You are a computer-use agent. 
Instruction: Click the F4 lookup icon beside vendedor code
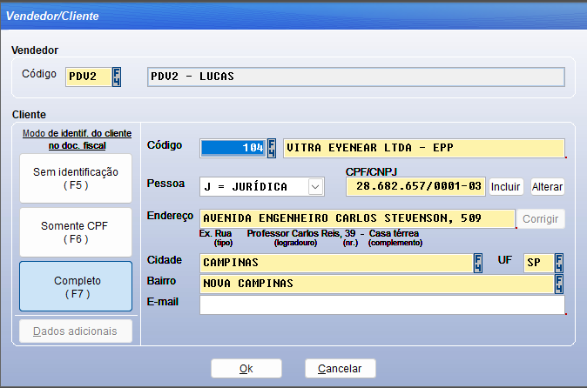118,77
